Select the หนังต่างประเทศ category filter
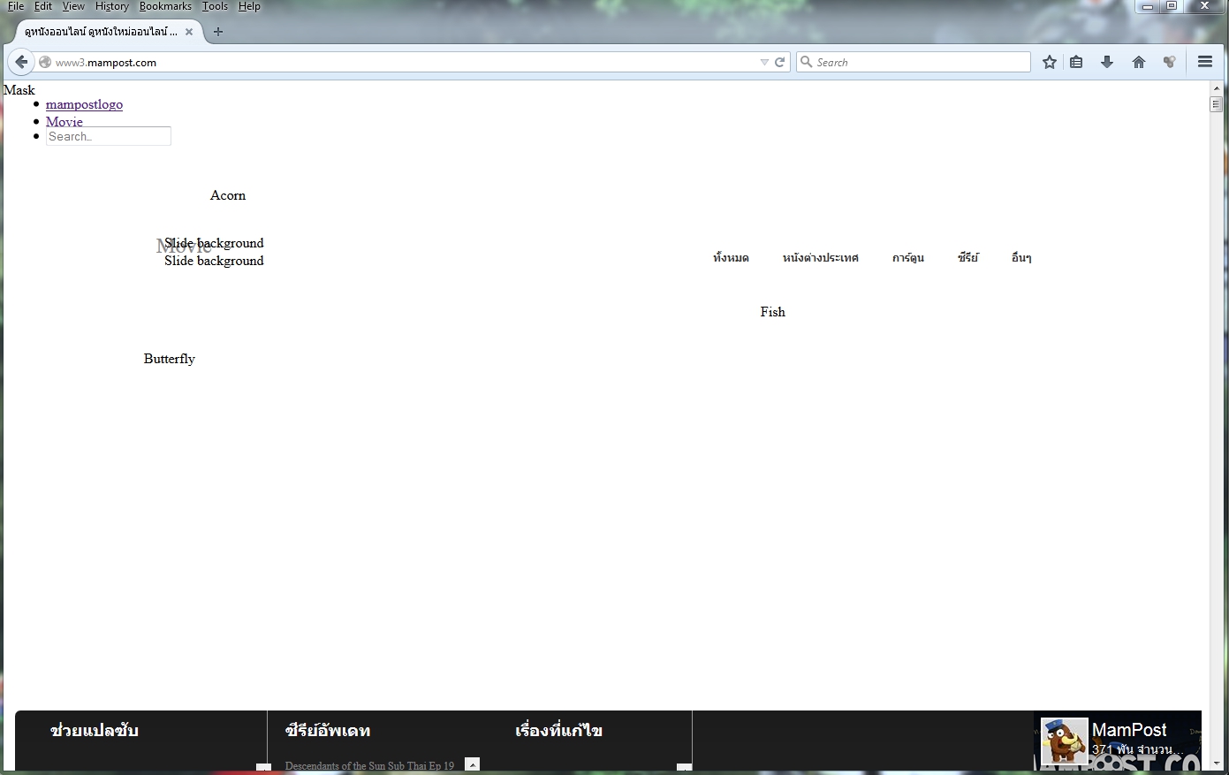This screenshot has width=1229, height=775. 820,258
